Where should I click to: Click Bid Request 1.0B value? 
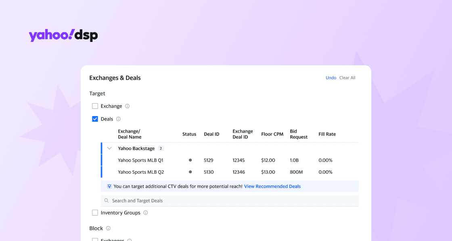294,160
